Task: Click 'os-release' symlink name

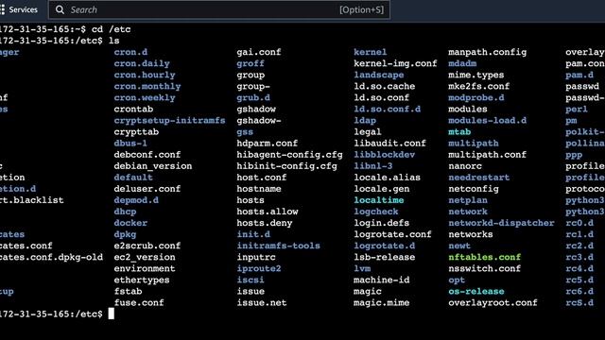Action: [x=476, y=292]
